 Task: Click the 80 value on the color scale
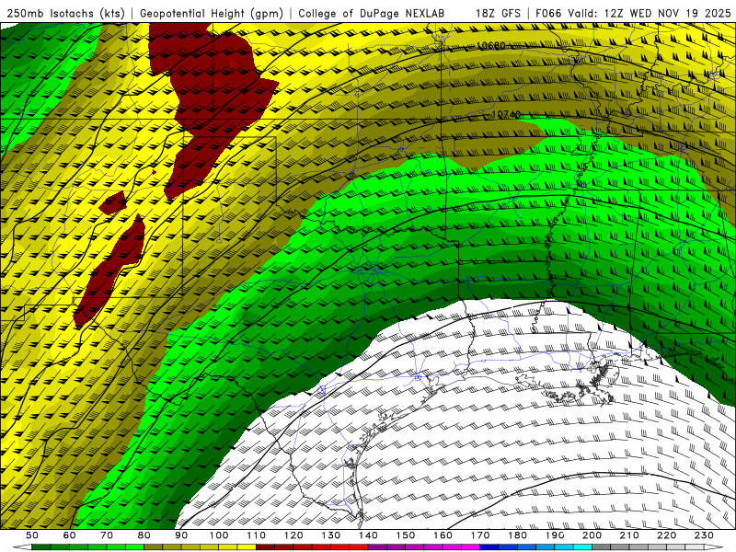(x=144, y=535)
